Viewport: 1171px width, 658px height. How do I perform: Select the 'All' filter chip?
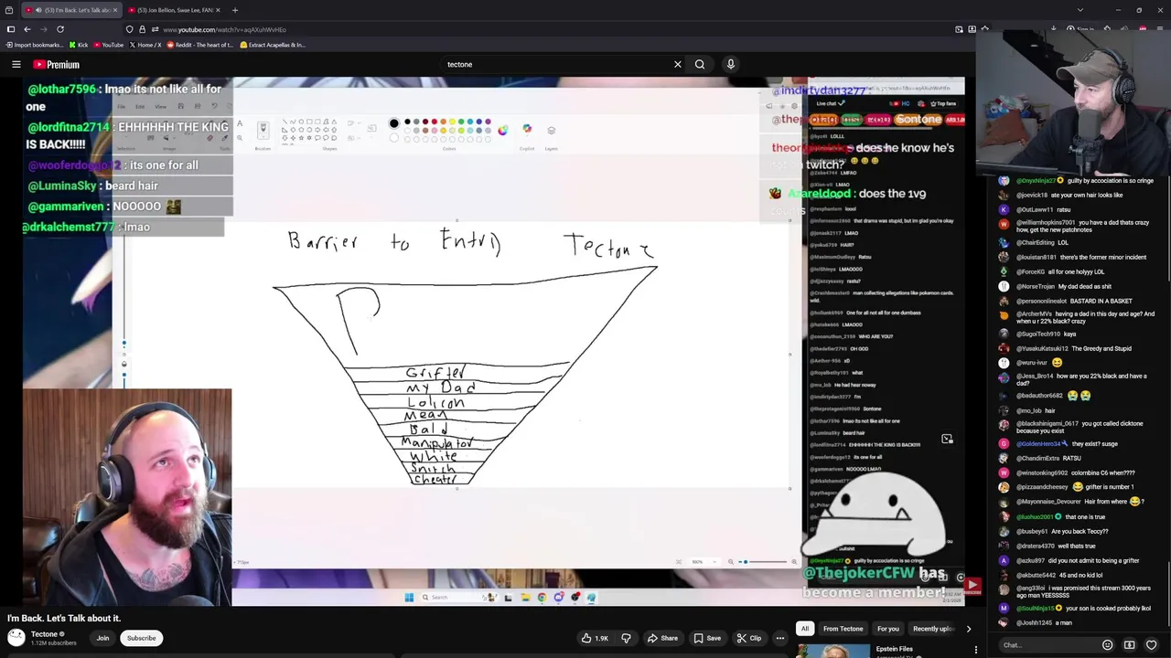[x=805, y=629]
